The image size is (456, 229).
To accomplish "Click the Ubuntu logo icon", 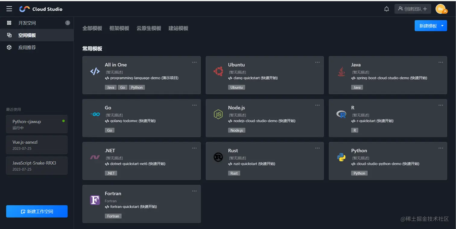I will [218, 71].
